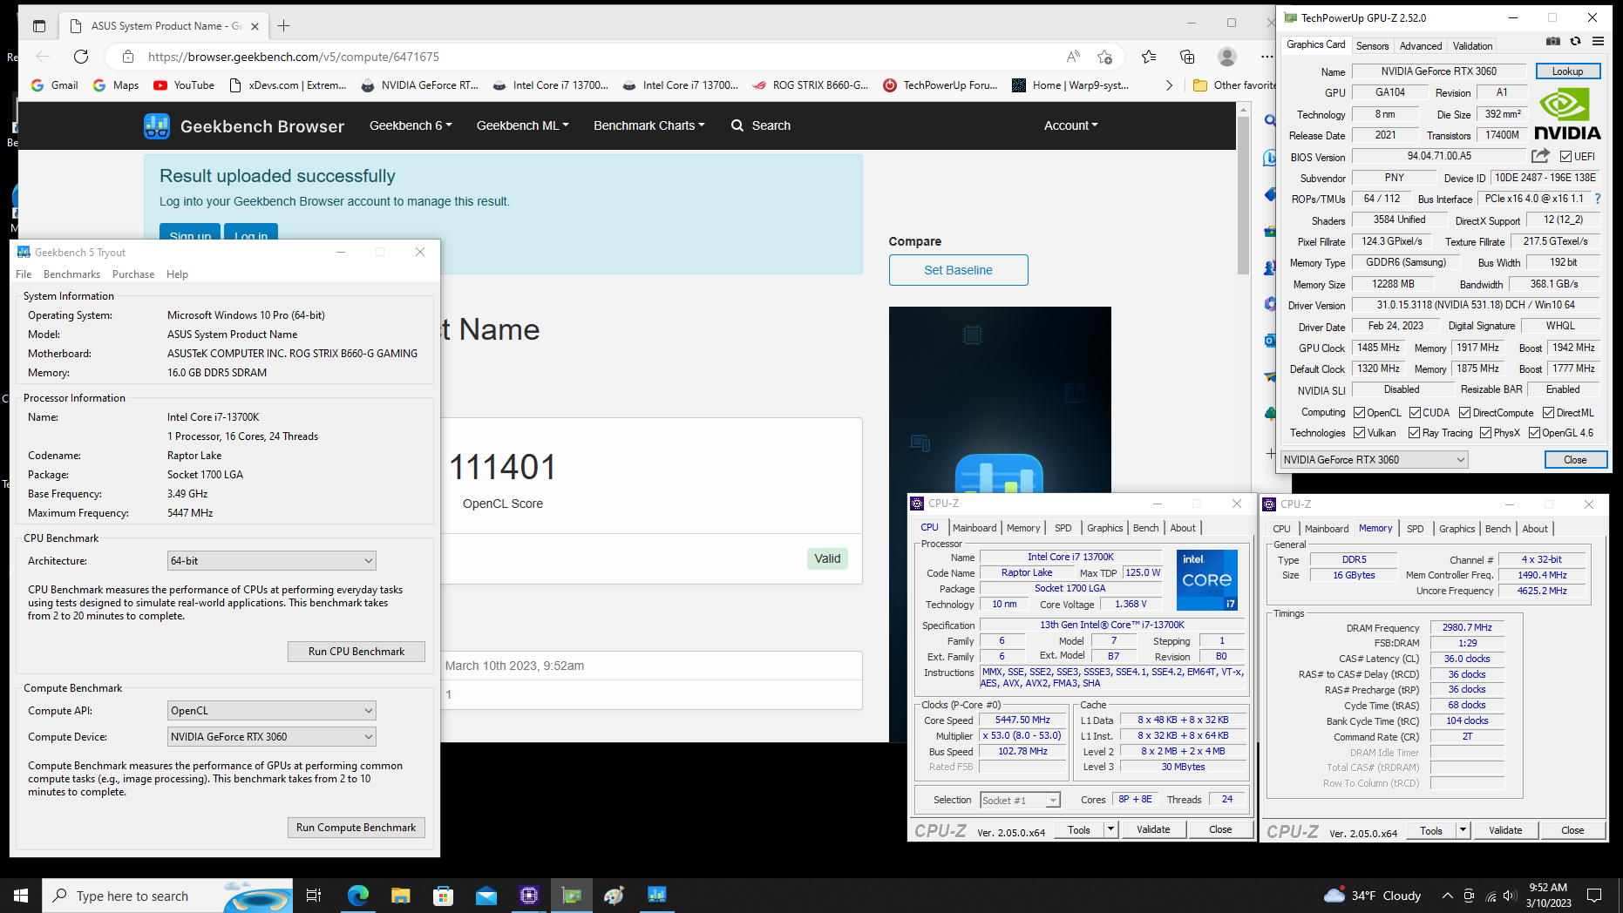Open the Mail app from the taskbar
Image resolution: width=1623 pixels, height=913 pixels.
(x=486, y=895)
